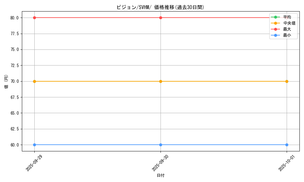
Task: Pick the orange median point on 2025-09-30
Action: click(161, 81)
